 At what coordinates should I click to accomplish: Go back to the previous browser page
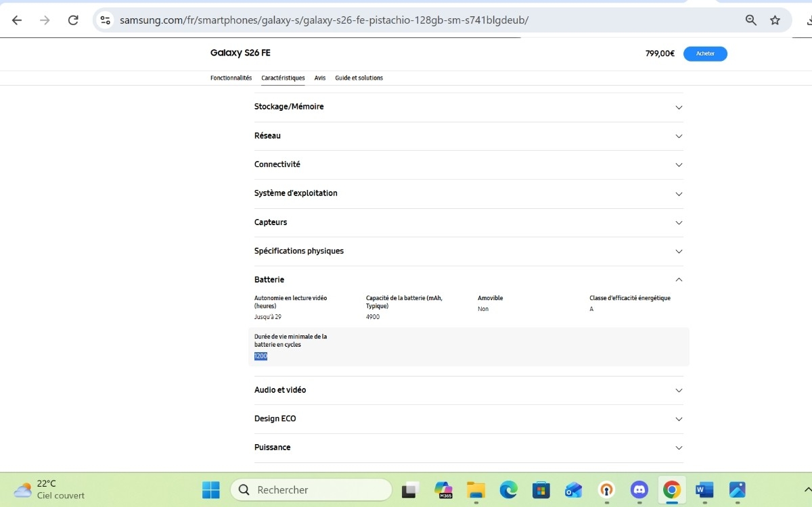(17, 20)
